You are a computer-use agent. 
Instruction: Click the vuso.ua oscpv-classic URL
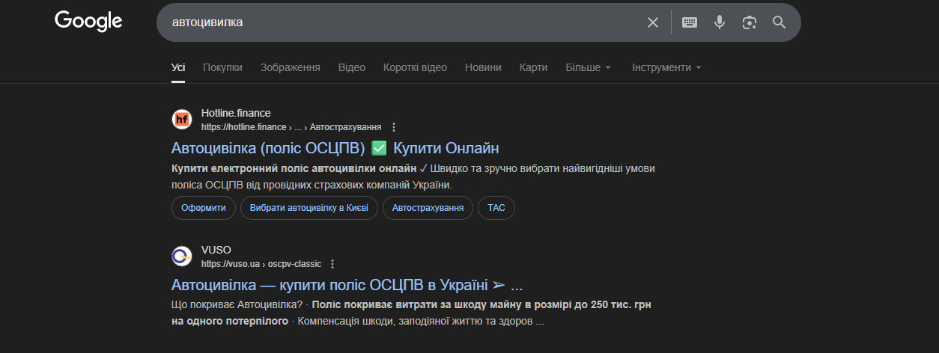pos(261,264)
